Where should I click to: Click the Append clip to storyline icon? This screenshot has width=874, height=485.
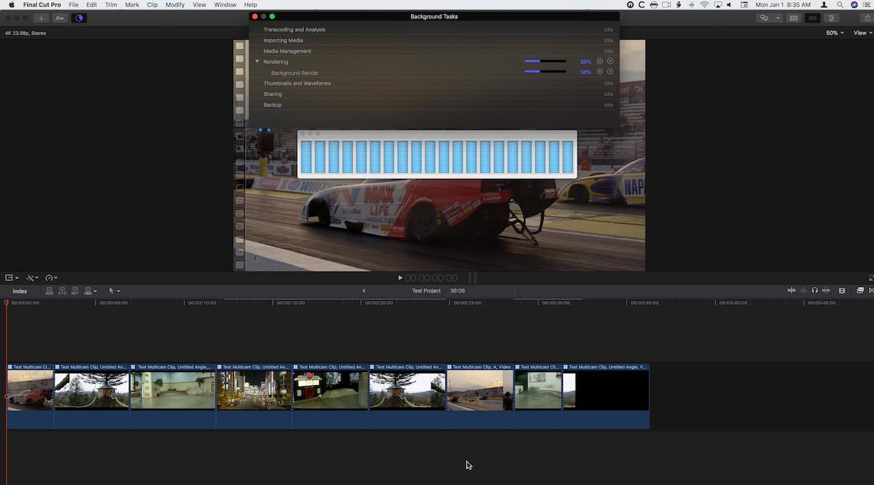(75, 291)
